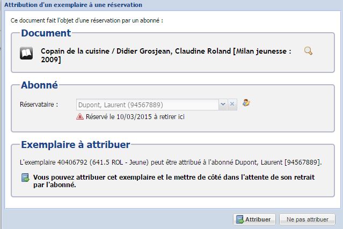Click the Réservataire label

(x=39, y=105)
